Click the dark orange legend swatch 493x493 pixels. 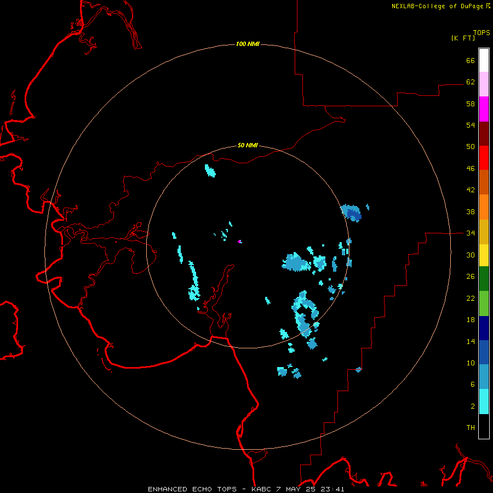484,182
